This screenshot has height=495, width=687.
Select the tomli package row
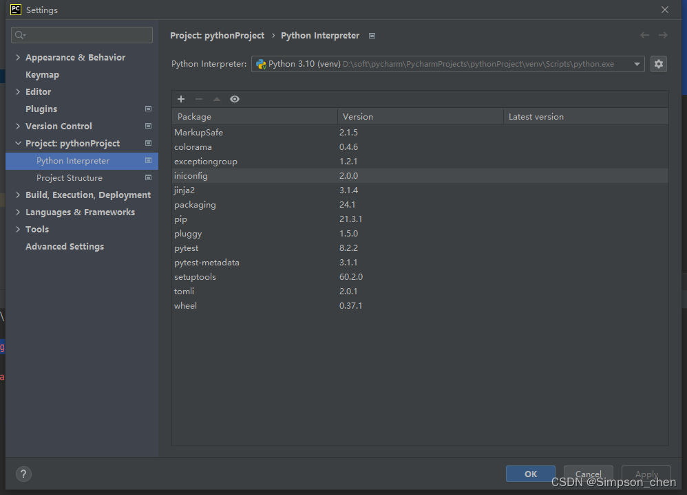point(420,291)
